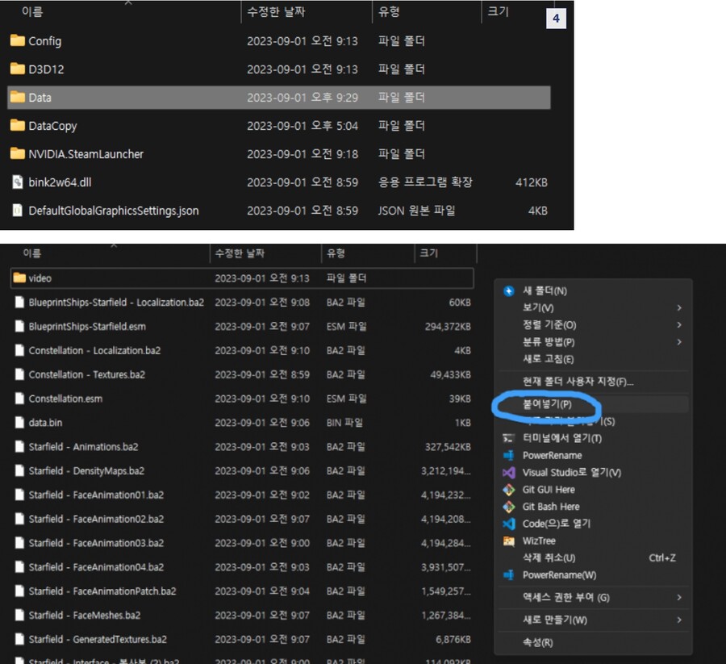Screen dimensions: 726x664
Task: Expand 액세스 권한 부여 (G) submenu
Action: [x=679, y=597]
